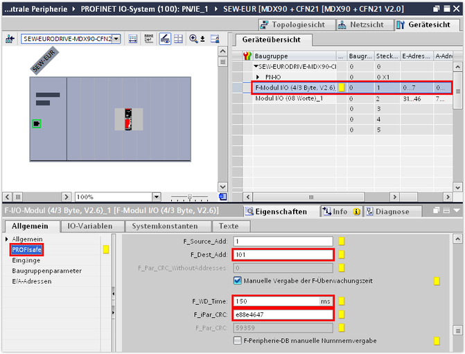
Task: Expand the PN-IO tree row
Action: click(258, 77)
